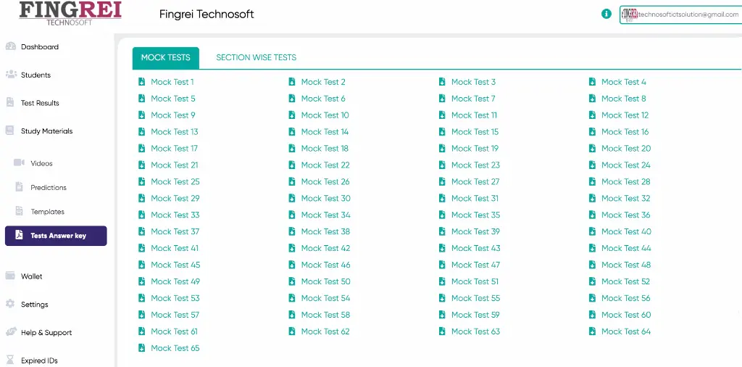Click the Help & Support handshake icon
The height and width of the screenshot is (367, 742).
coord(10,332)
